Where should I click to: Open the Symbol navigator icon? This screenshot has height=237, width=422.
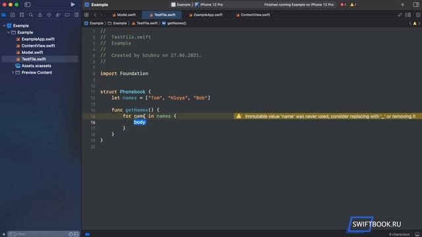[x=22, y=14]
